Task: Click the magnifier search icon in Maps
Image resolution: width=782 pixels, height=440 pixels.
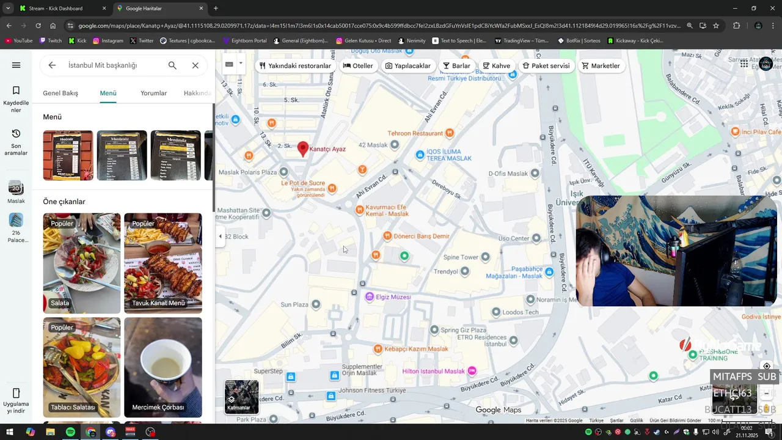Action: point(172,65)
